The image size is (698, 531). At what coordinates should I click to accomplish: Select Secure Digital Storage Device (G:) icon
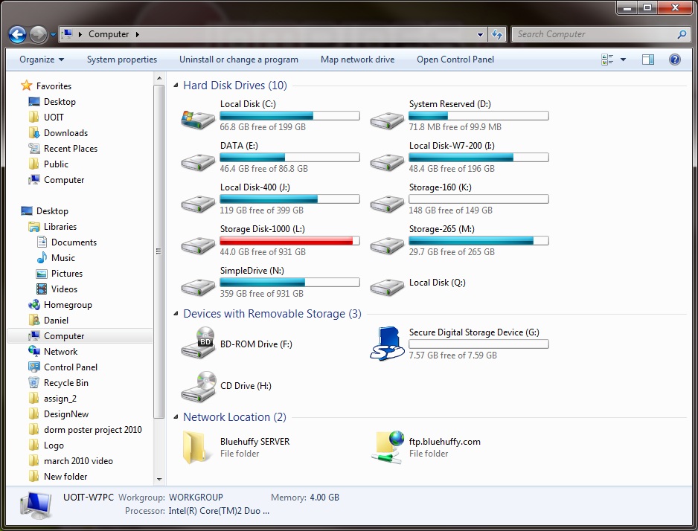point(387,344)
